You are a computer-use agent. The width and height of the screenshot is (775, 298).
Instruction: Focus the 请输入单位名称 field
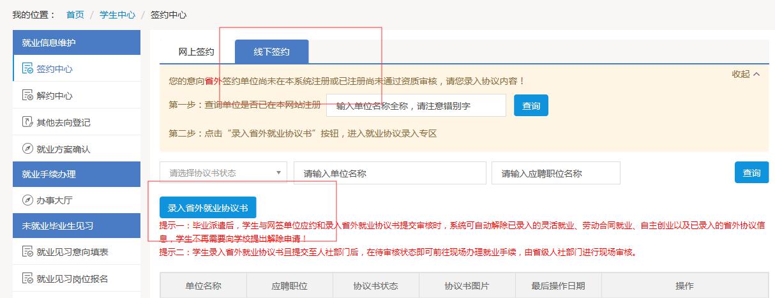coord(390,173)
